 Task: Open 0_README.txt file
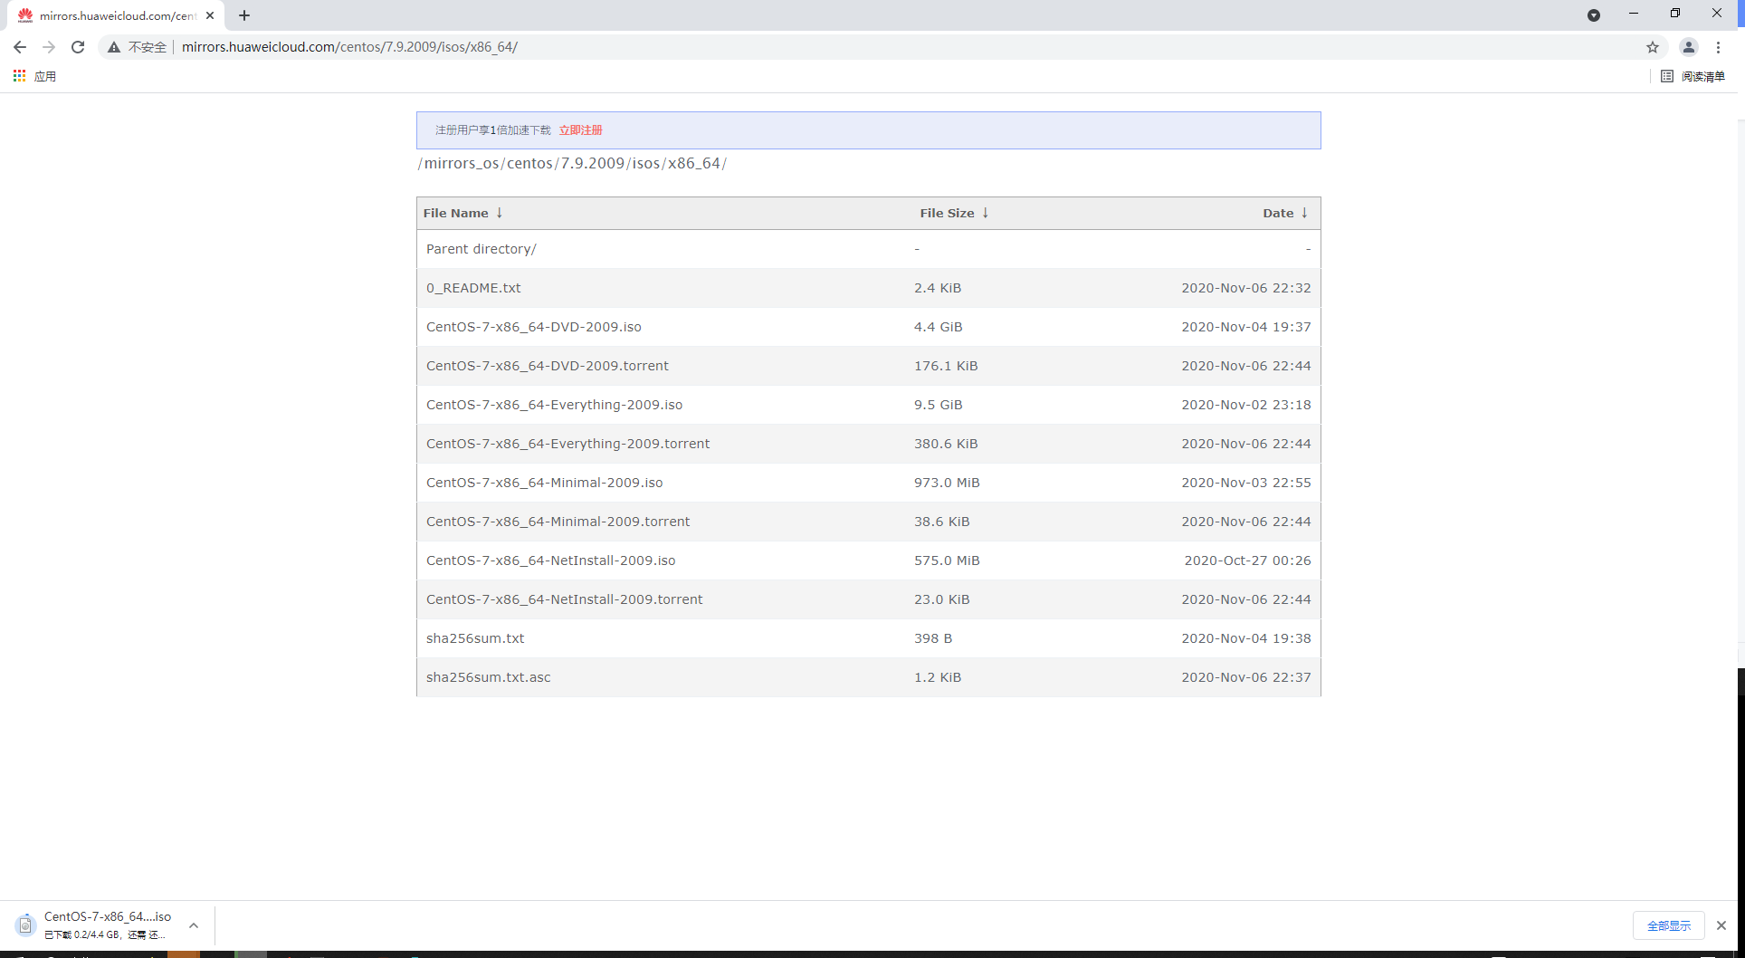(x=473, y=288)
